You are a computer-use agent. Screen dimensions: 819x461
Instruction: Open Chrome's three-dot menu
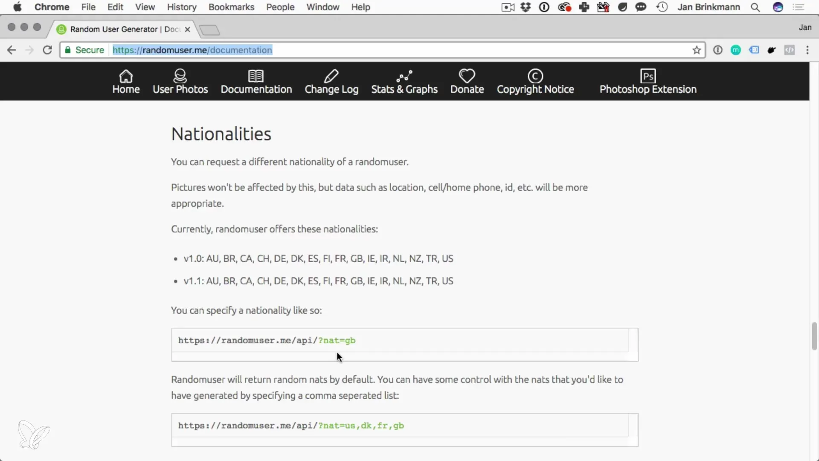[x=807, y=50]
